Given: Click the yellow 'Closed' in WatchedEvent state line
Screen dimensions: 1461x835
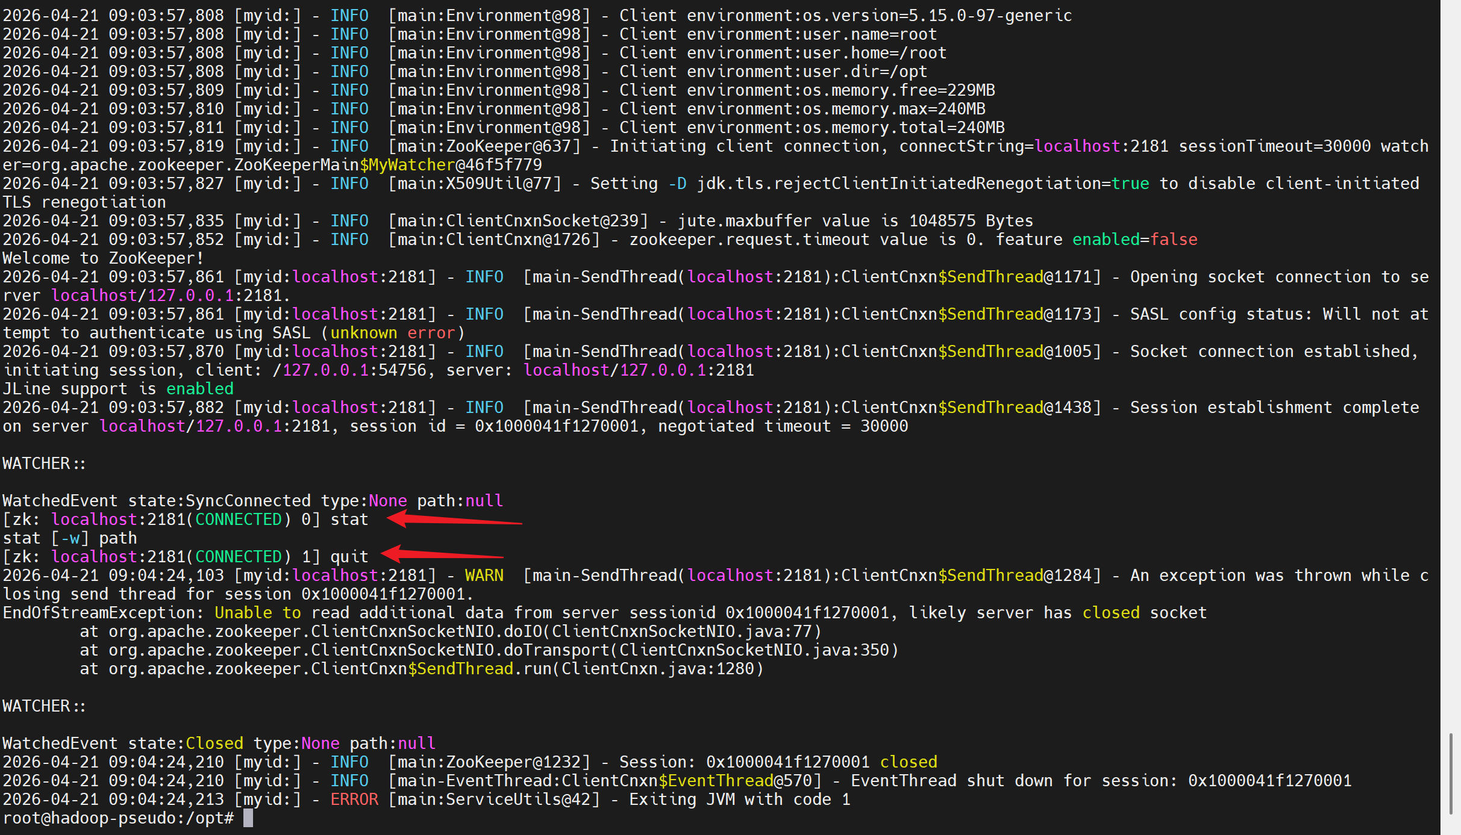Looking at the screenshot, I should click(214, 743).
